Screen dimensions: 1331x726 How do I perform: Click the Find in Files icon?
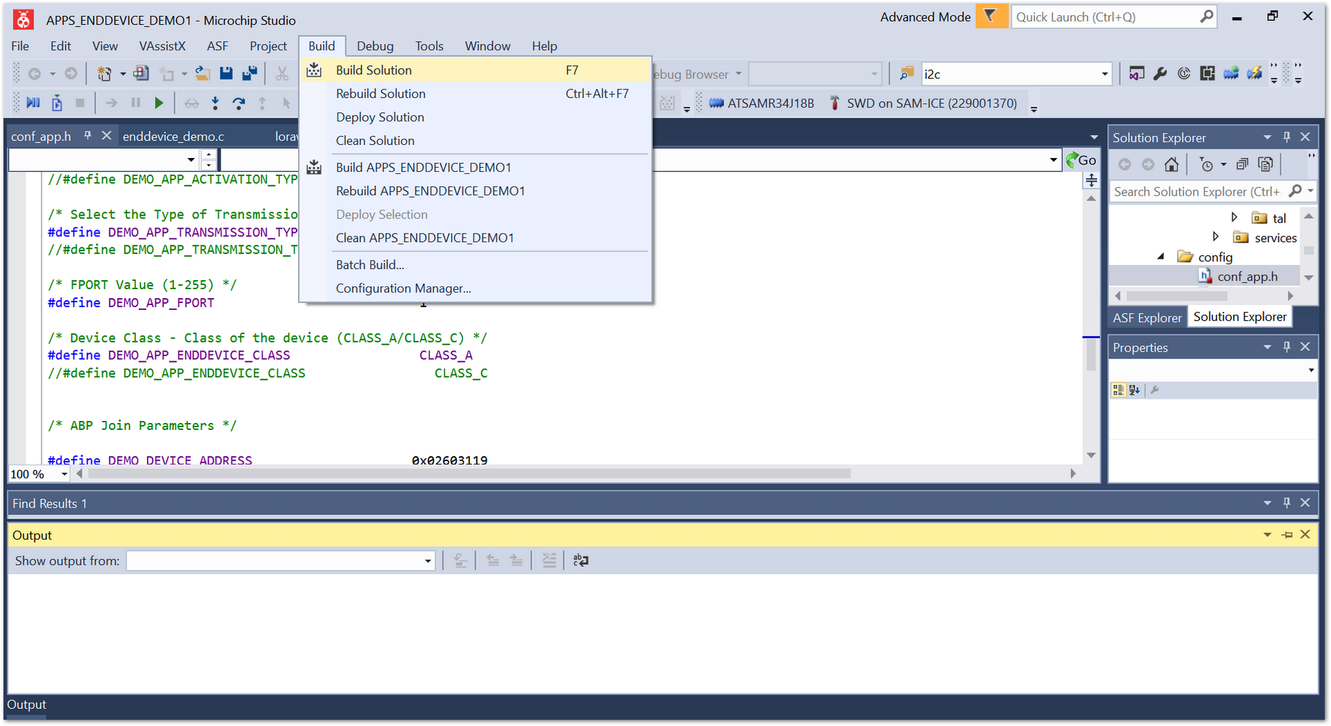click(x=906, y=74)
